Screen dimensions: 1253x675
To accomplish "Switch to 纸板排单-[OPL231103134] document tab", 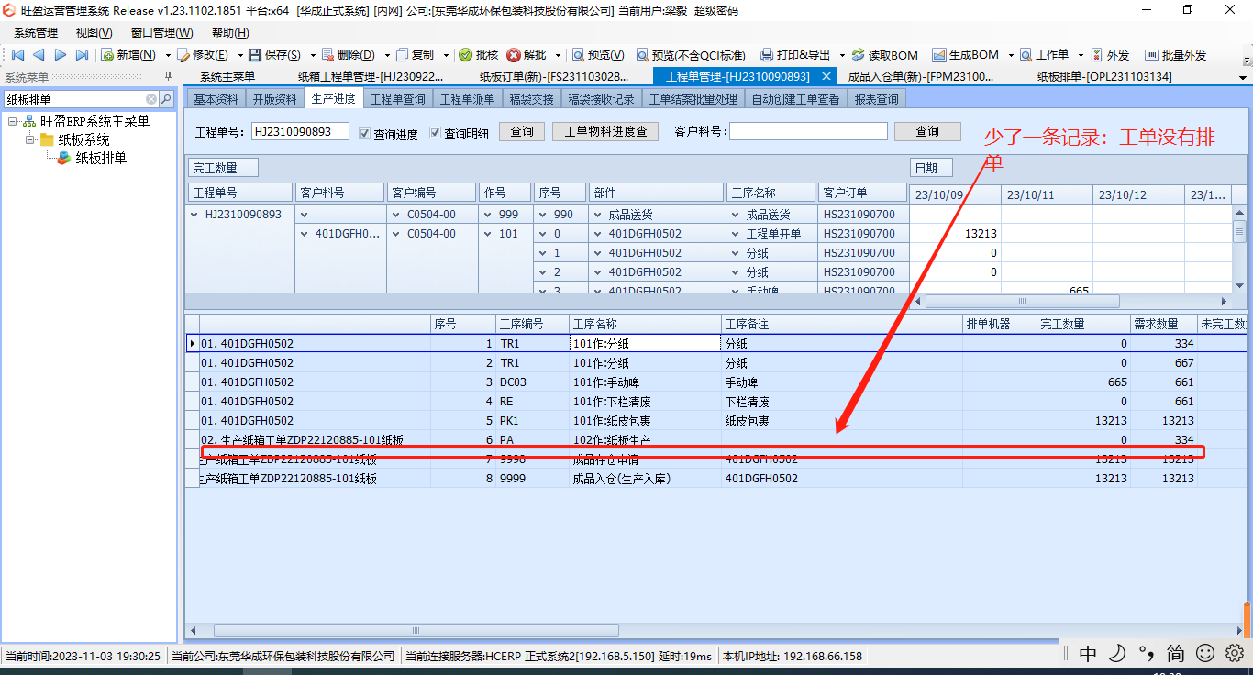I will click(x=1104, y=77).
